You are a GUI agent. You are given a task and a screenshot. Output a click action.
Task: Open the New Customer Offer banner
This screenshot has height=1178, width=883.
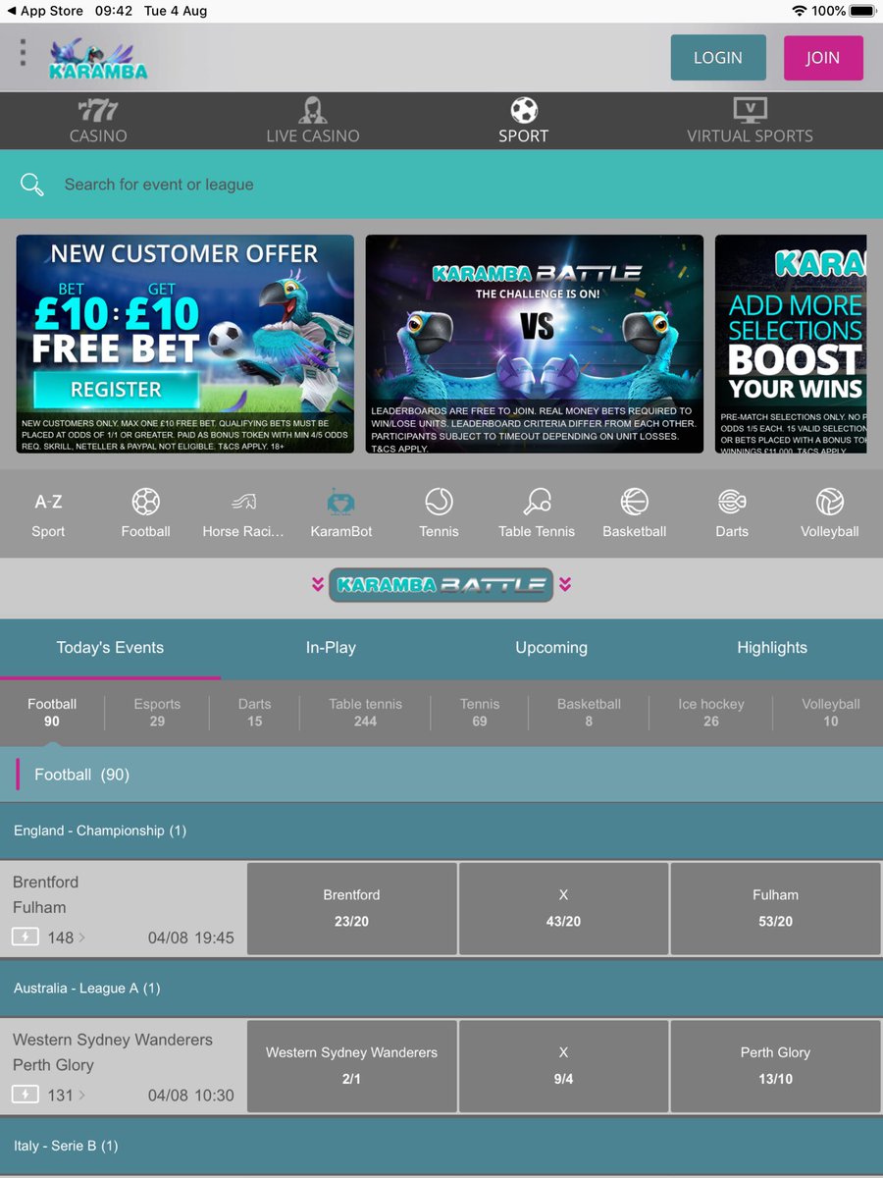click(x=185, y=344)
